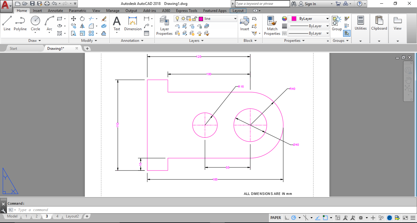Click the Insert block icon
The width and height of the screenshot is (417, 223).
coord(245,24)
